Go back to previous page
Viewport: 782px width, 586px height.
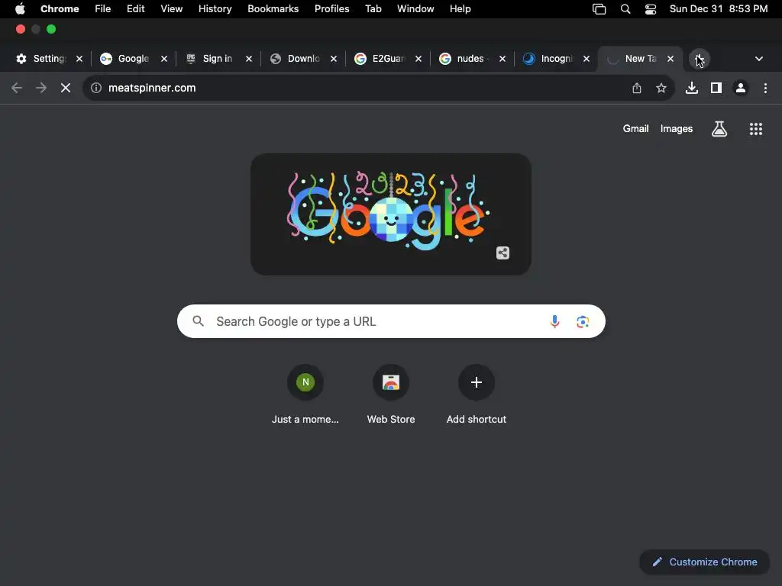click(x=17, y=89)
